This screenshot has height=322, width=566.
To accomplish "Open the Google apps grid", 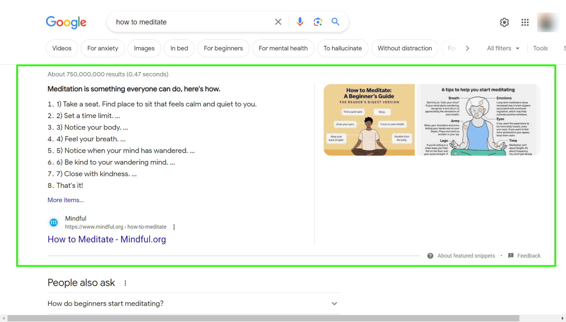I will pyautogui.click(x=525, y=22).
